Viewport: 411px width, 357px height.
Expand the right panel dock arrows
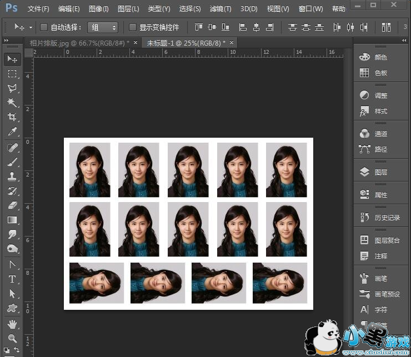pyautogui.click(x=404, y=41)
